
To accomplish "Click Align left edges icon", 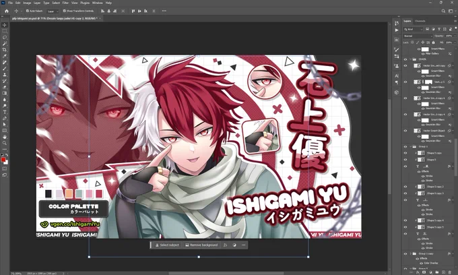I will click(x=102, y=11).
